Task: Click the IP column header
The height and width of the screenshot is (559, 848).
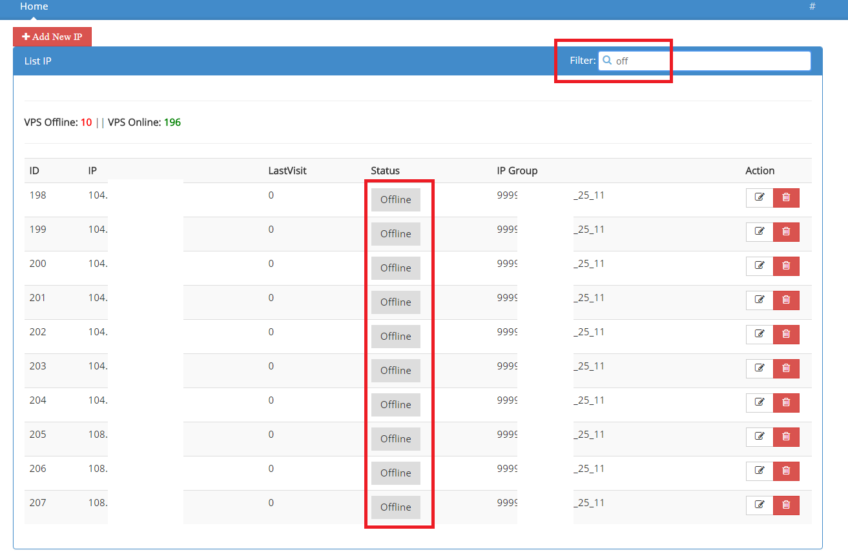Action: pos(92,171)
